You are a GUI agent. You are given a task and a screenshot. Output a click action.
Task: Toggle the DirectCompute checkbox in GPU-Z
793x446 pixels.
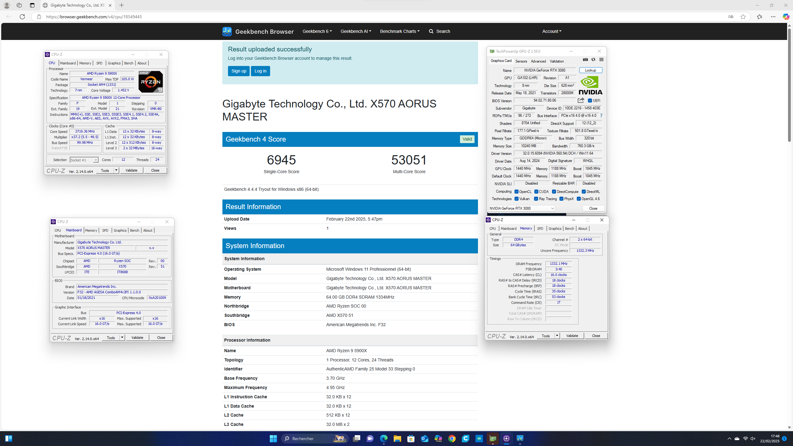click(554, 192)
